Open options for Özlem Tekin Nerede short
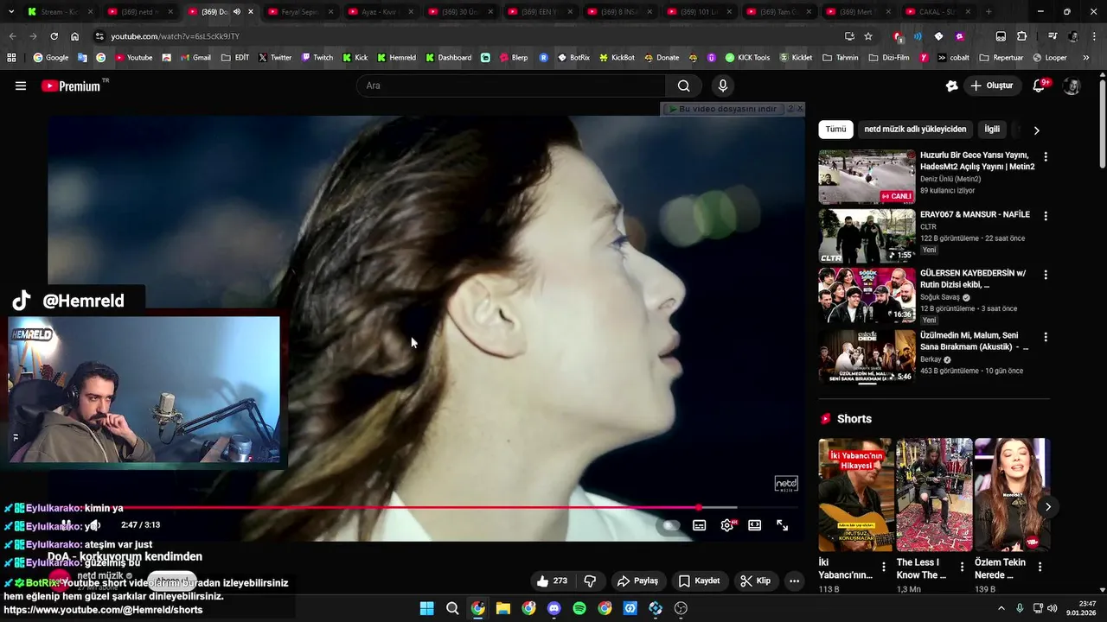 [1040, 567]
